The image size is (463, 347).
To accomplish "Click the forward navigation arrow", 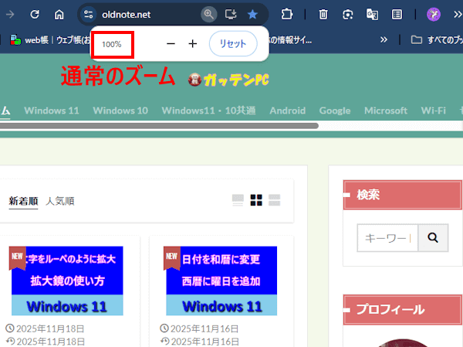I will click(10, 14).
